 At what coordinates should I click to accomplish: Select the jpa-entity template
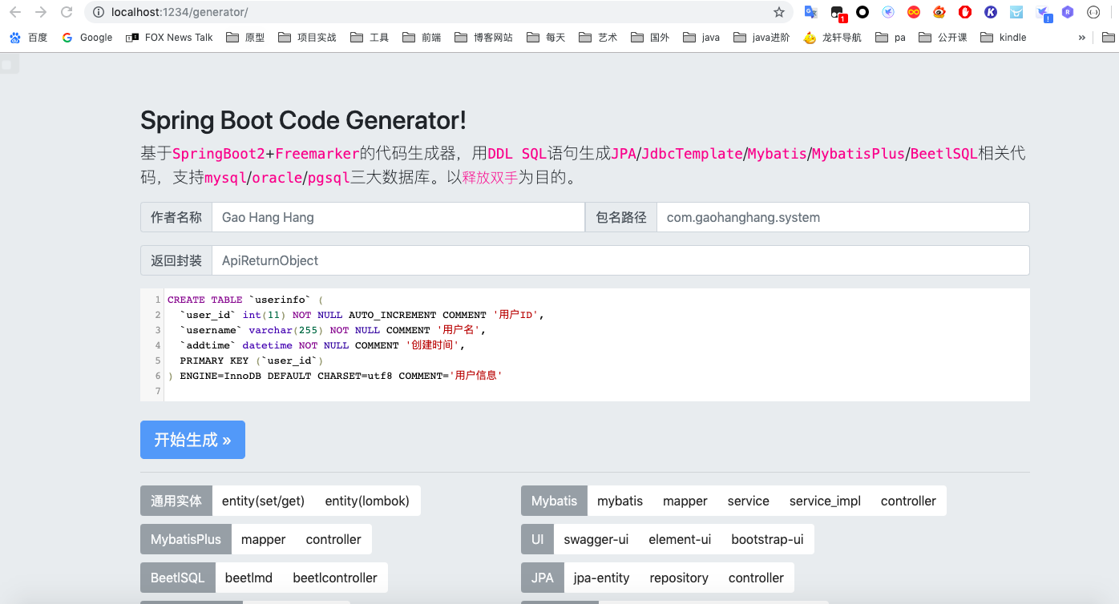coord(601,578)
